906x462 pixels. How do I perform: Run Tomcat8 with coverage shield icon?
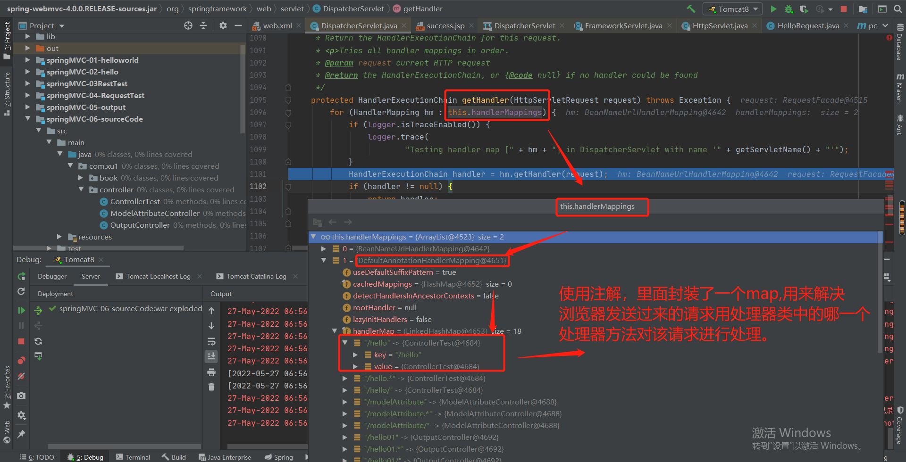(804, 8)
